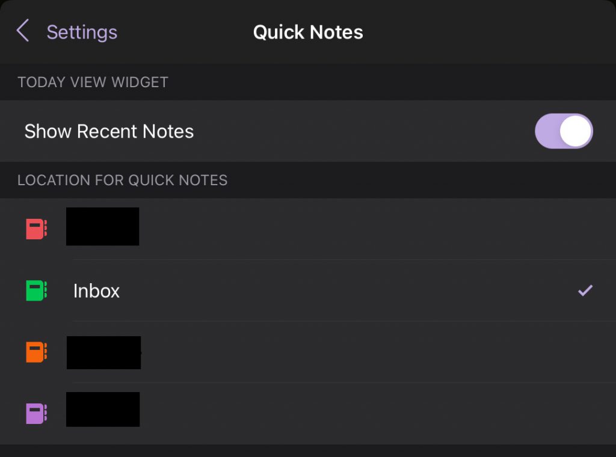Screen dimensions: 616x457
Task: Click the green Inbox notebook icon
Action: coord(36,290)
